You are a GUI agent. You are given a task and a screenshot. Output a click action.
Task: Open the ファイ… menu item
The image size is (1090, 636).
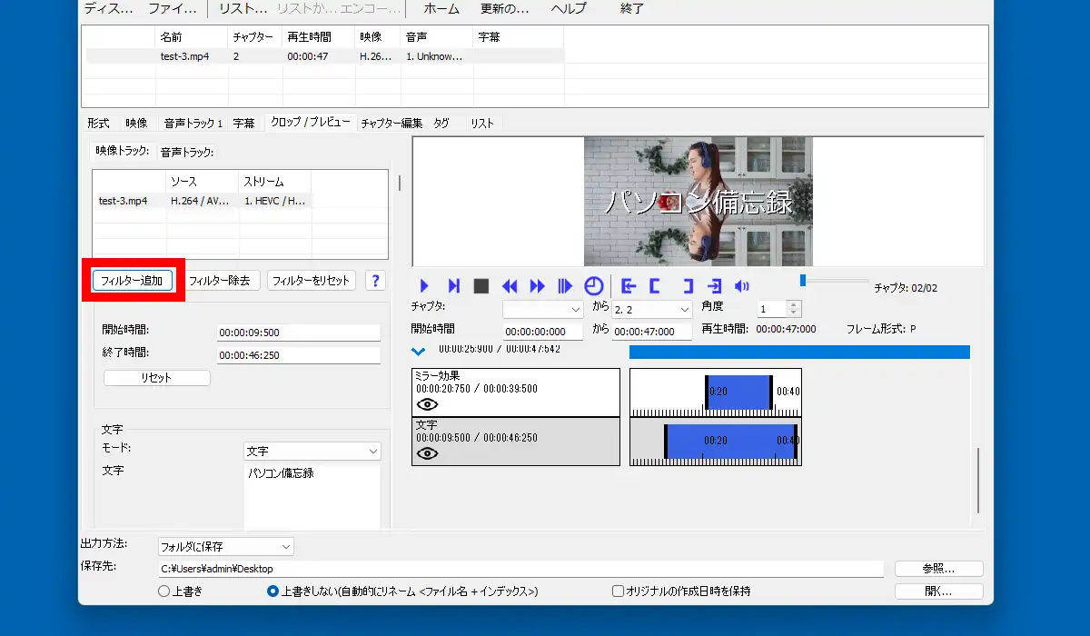pos(173,9)
